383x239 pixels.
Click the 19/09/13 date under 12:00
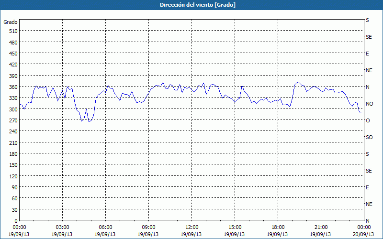pos(191,234)
